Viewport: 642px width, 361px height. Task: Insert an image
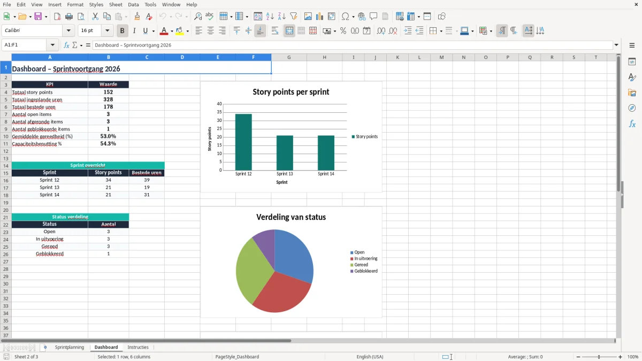click(308, 17)
